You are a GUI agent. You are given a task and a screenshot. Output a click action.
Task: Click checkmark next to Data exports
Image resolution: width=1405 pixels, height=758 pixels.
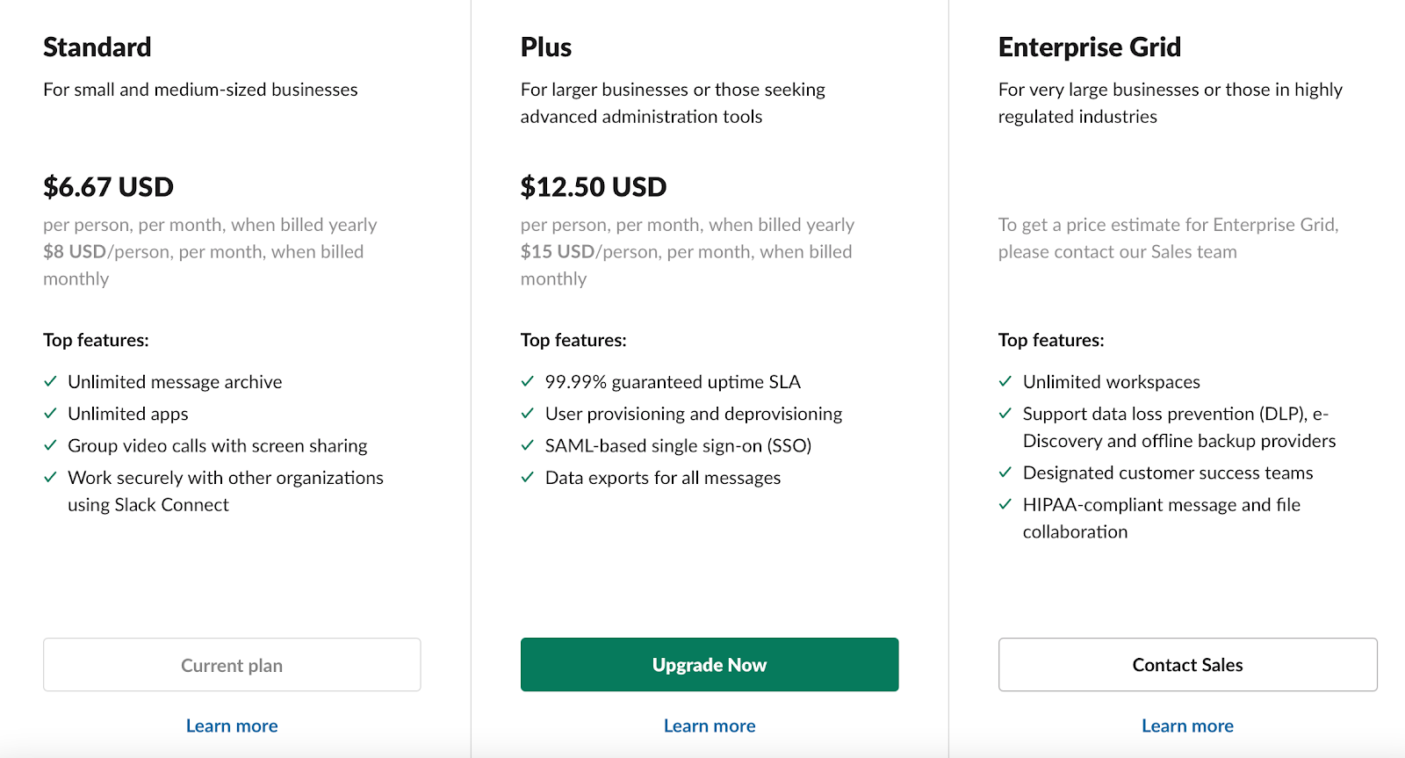528,477
